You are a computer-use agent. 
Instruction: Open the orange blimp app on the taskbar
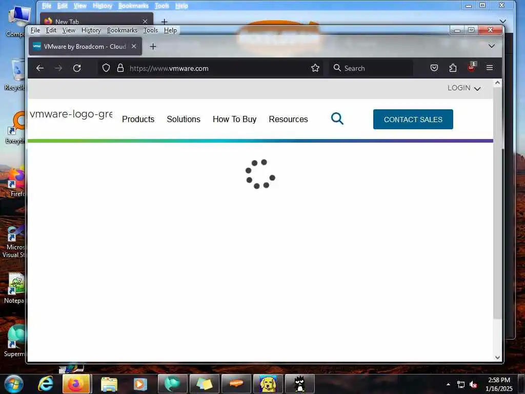click(x=236, y=384)
